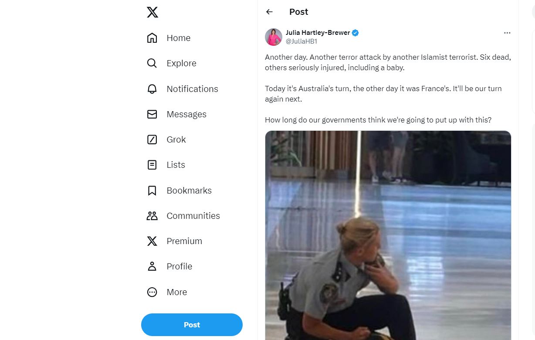The width and height of the screenshot is (535, 340).
Task: Open Julia Hartley-Brewer's profile name link
Action: [x=318, y=33]
